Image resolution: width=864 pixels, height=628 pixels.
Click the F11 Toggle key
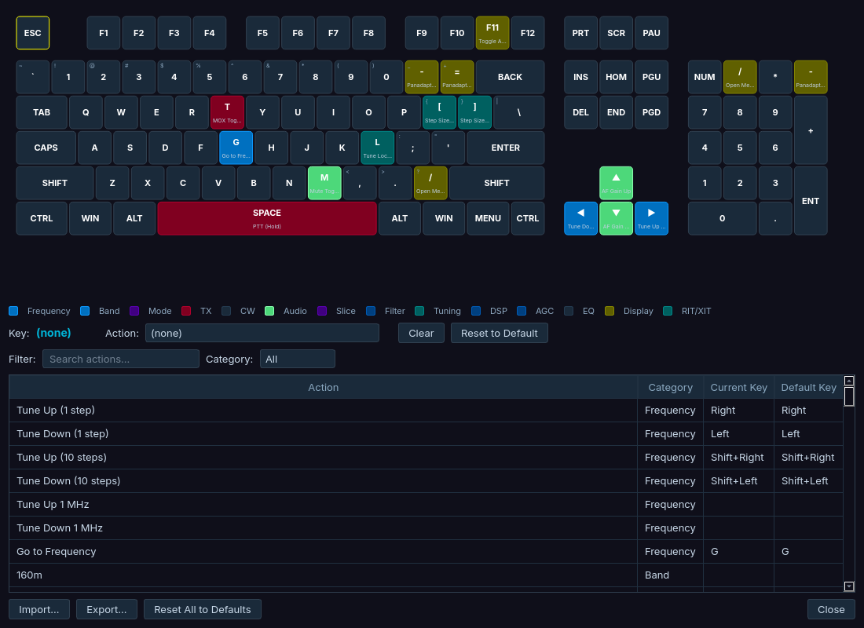(492, 33)
